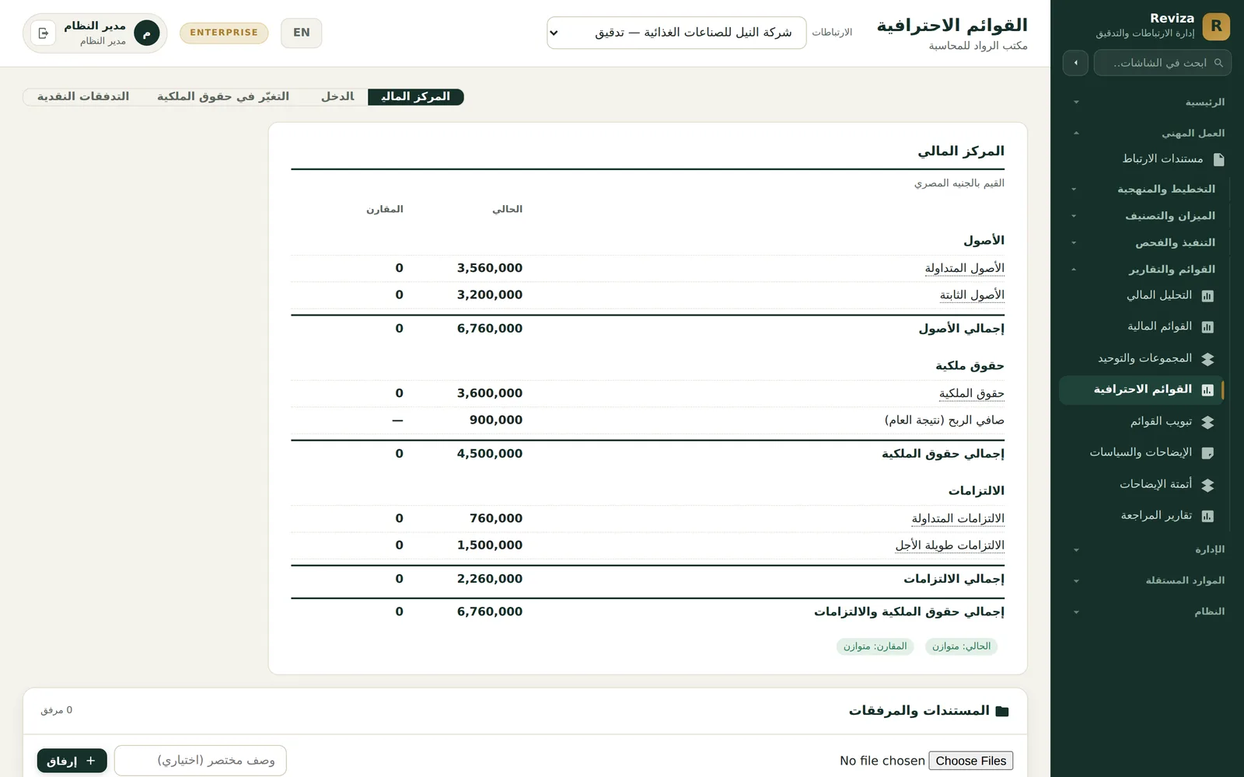
Task: Click المقارن: متوازن status badge
Action: tap(875, 646)
